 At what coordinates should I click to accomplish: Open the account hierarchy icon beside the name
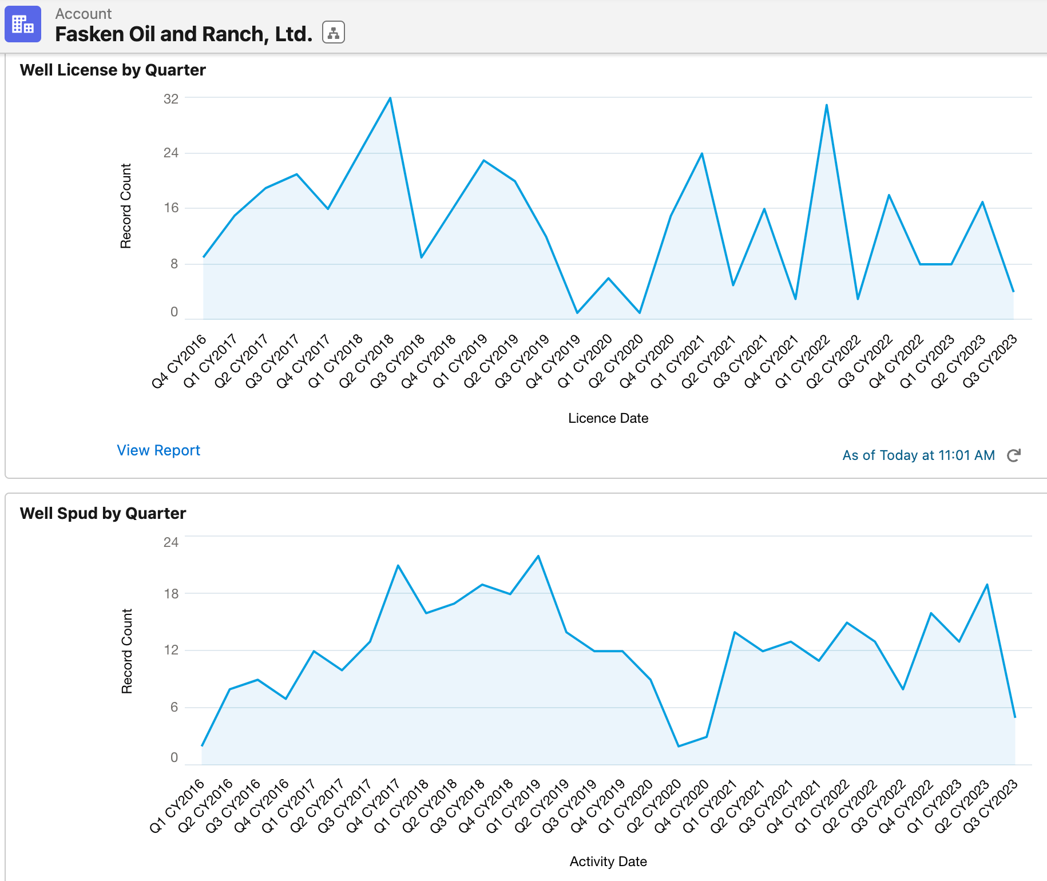tap(332, 33)
